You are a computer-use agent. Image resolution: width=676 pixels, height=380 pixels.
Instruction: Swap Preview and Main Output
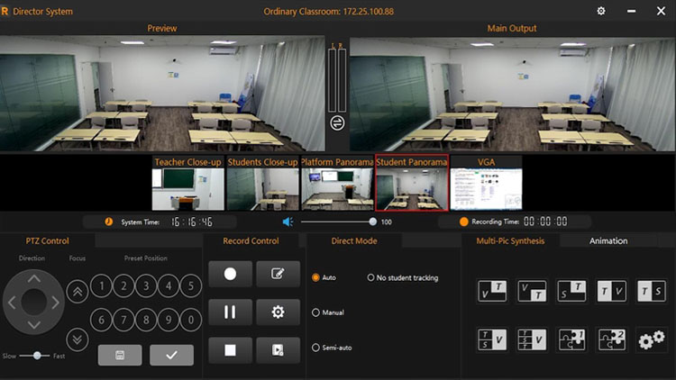[x=337, y=122]
